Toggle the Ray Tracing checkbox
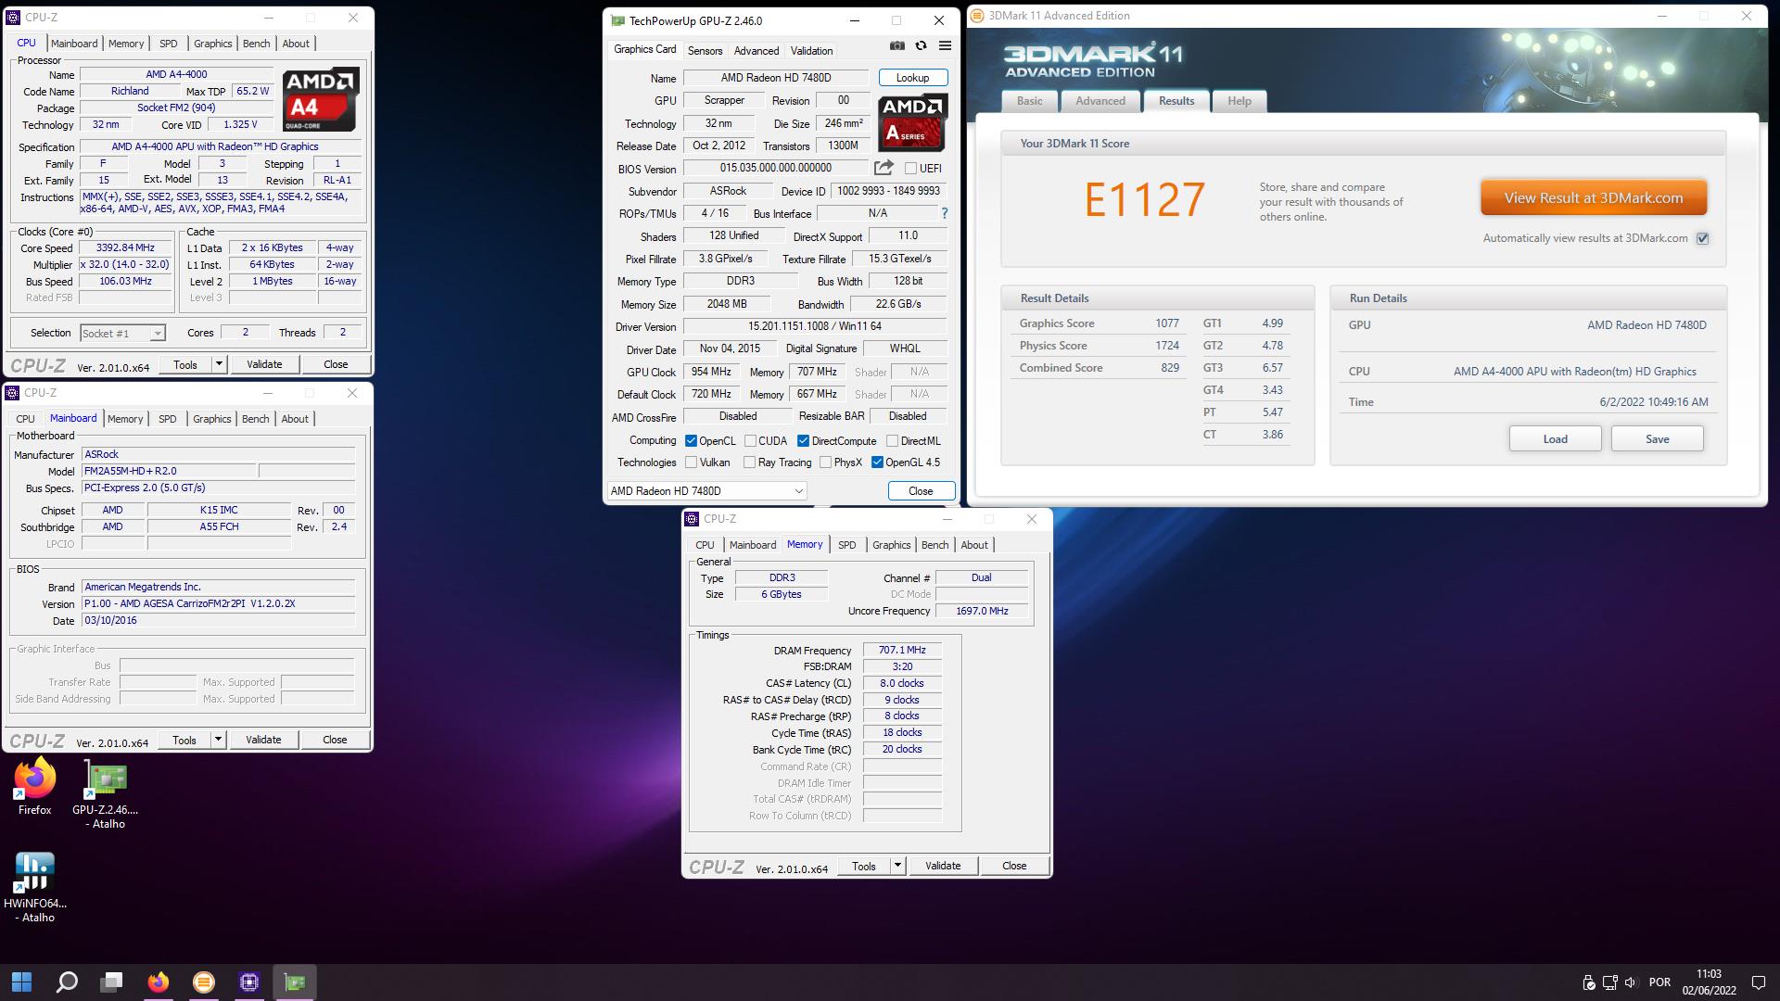1780x1001 pixels. point(749,462)
